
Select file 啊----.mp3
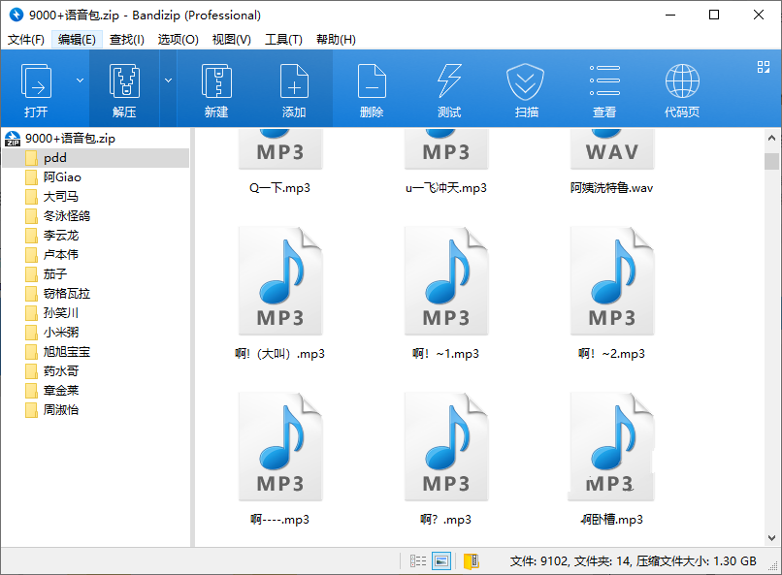280,460
